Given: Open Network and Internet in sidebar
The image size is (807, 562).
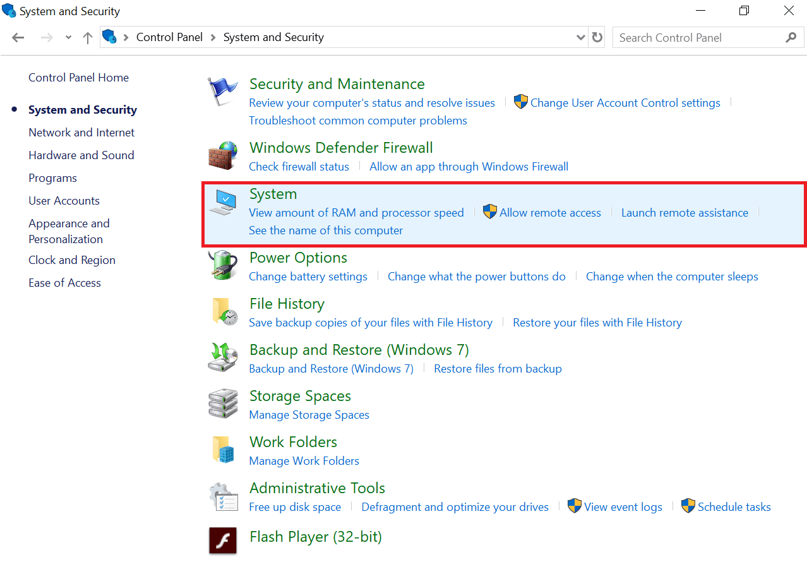Looking at the screenshot, I should (x=81, y=133).
